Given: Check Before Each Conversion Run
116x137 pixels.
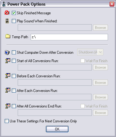Looking at the screenshot, I should point(14,76).
